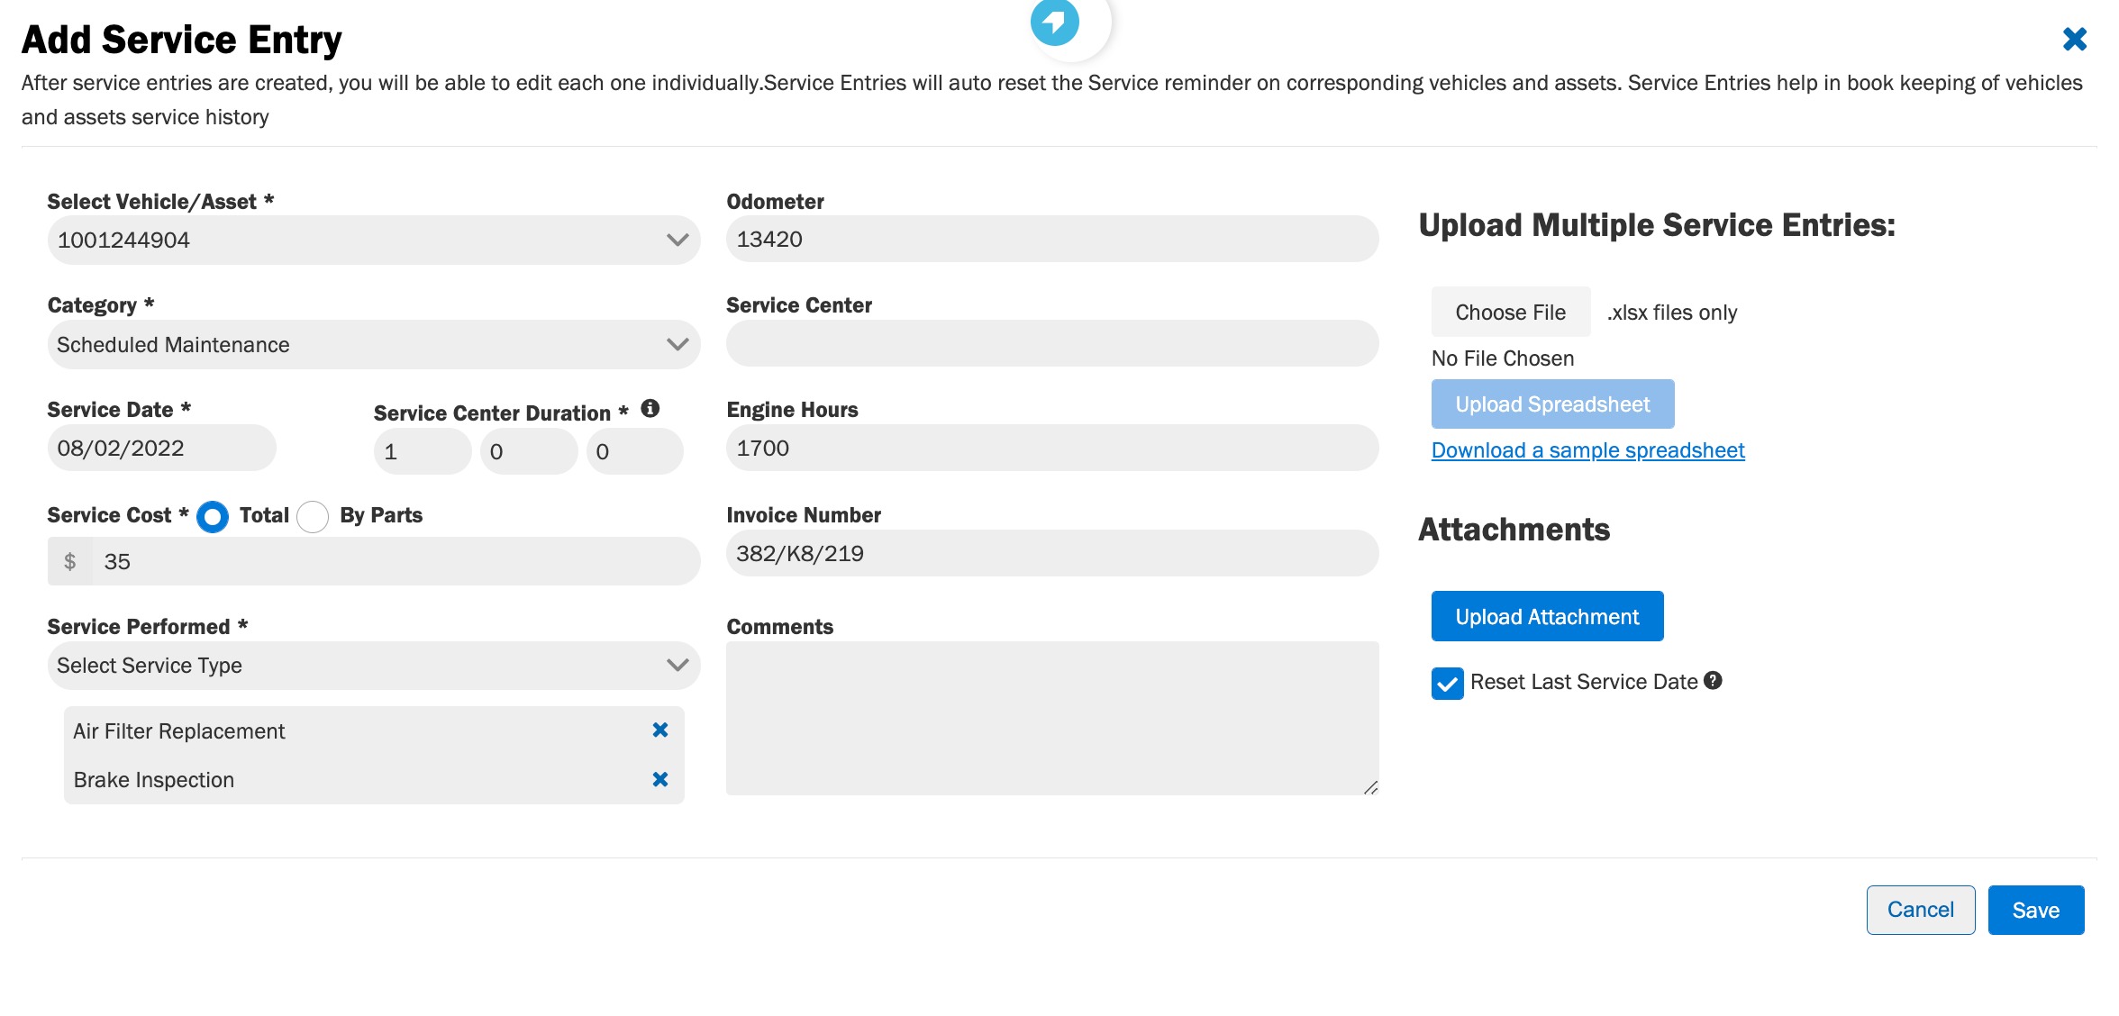
Task: Expand the Select Service Type dropdown
Action: (374, 665)
